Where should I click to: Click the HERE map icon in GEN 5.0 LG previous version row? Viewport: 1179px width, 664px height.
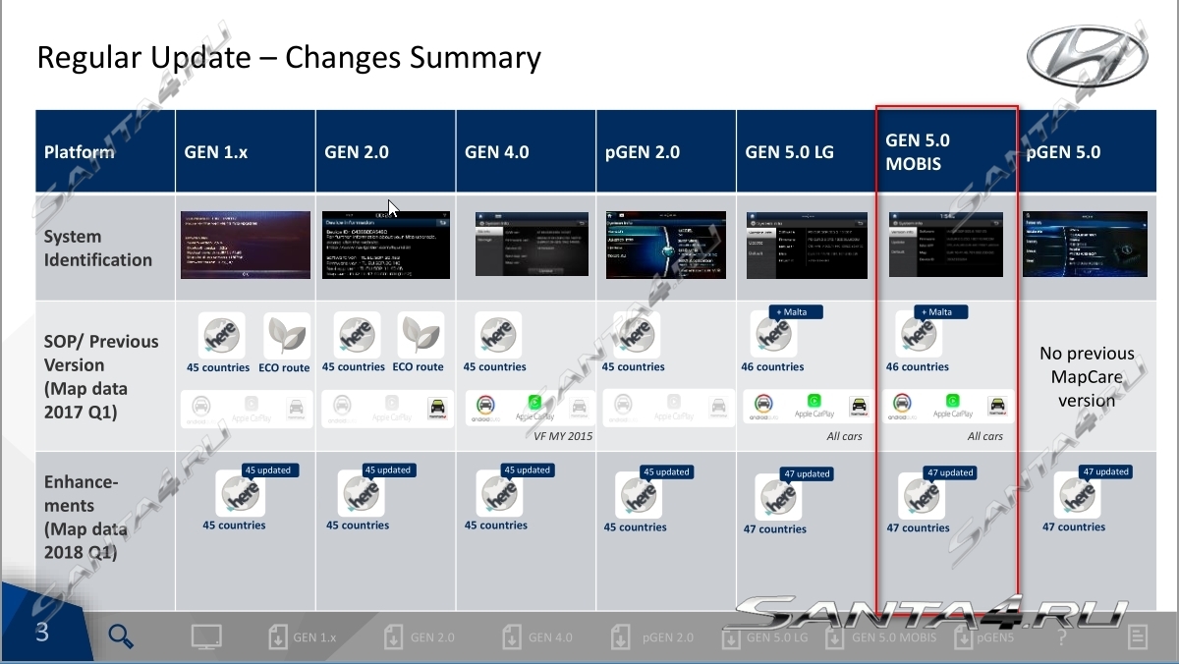click(x=773, y=335)
